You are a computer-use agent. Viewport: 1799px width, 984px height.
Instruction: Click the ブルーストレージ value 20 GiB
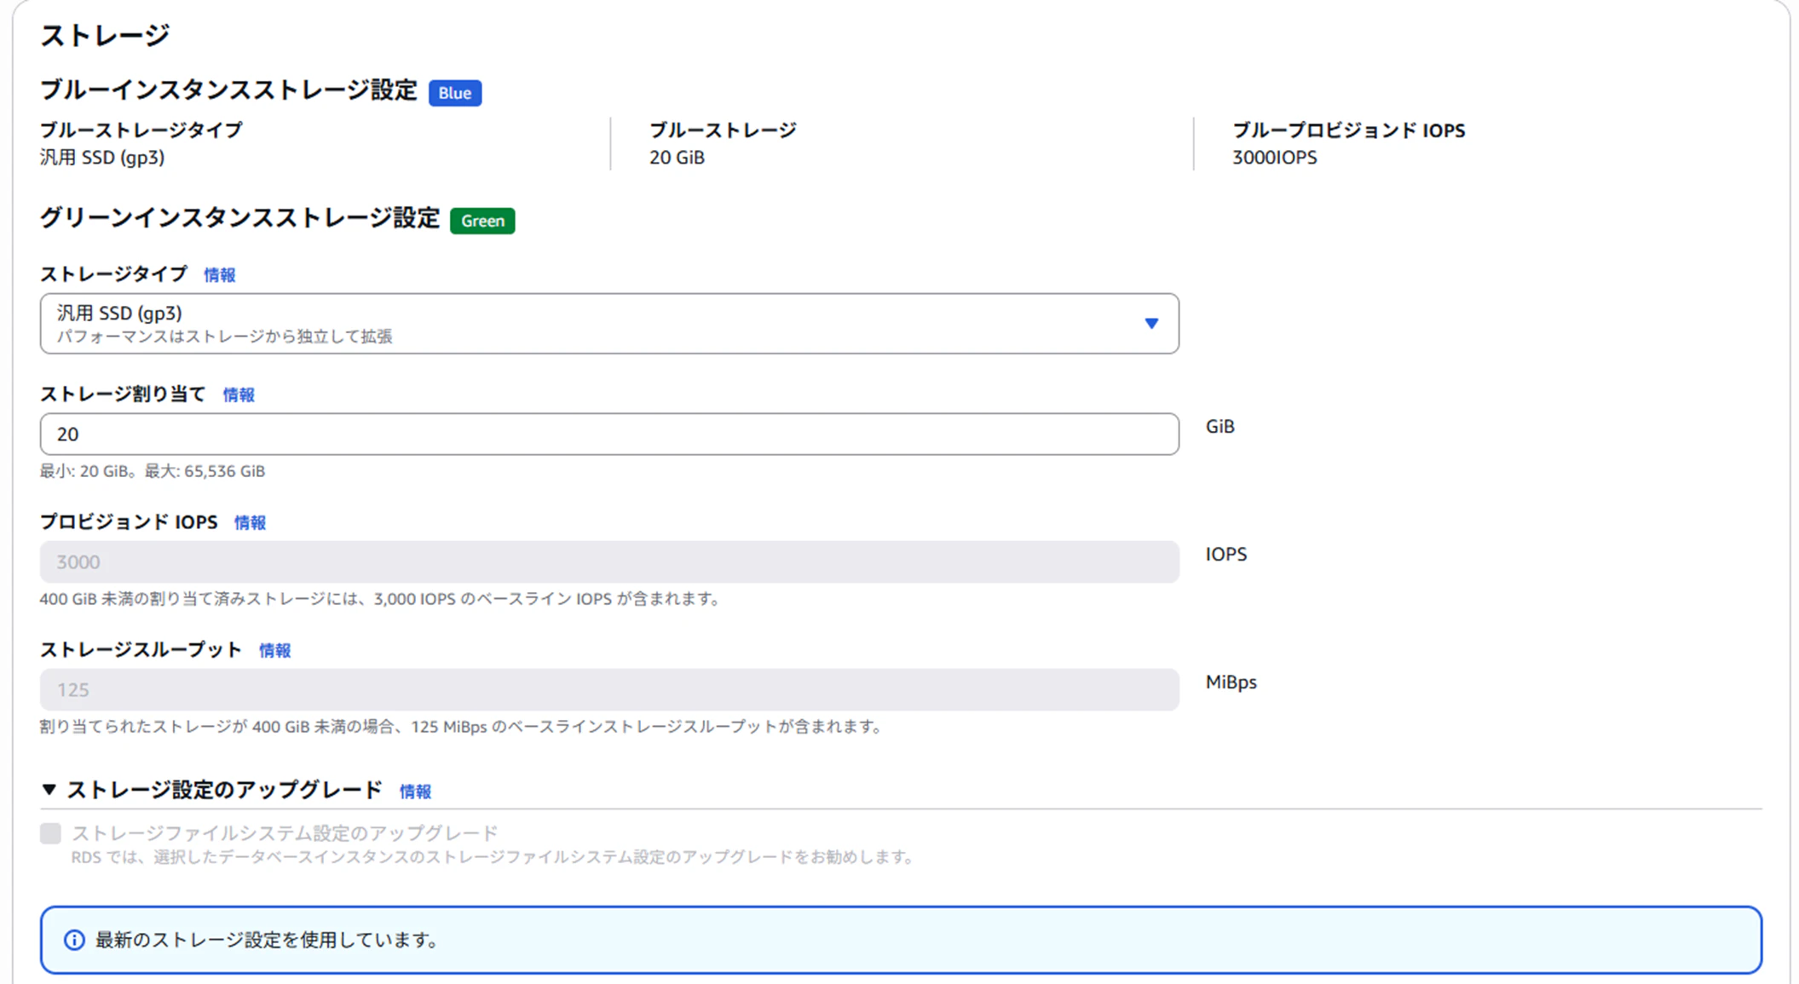pyautogui.click(x=677, y=158)
